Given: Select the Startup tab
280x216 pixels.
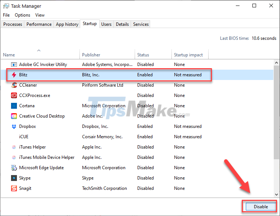Looking at the screenshot, I should point(90,24).
